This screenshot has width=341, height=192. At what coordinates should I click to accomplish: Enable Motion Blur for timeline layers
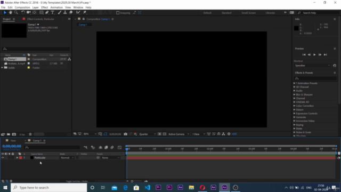pos(112,148)
